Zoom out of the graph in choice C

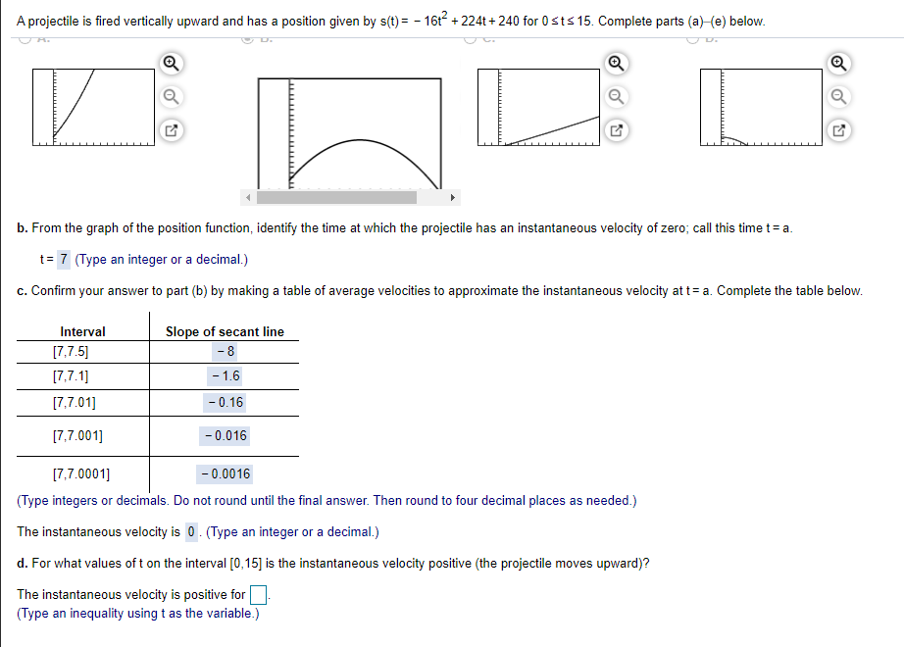(616, 96)
